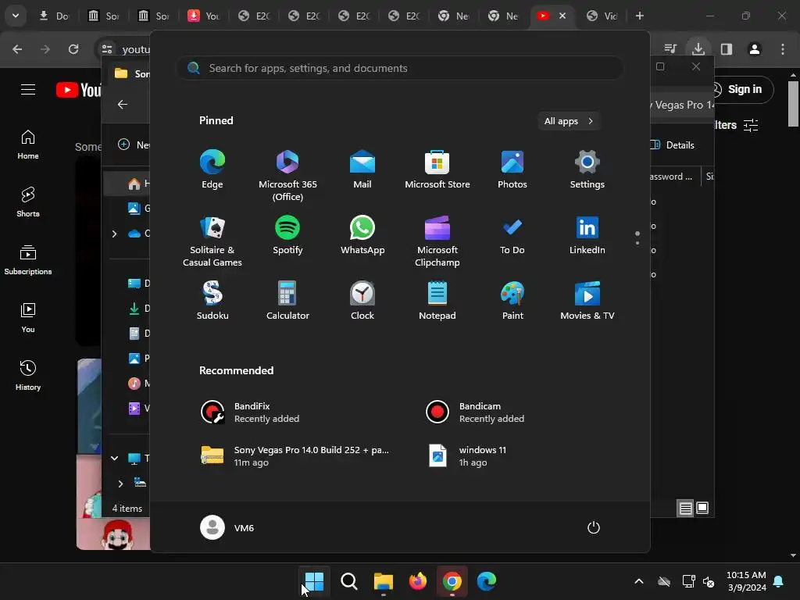
Task: Open the Calculator app
Action: click(287, 301)
